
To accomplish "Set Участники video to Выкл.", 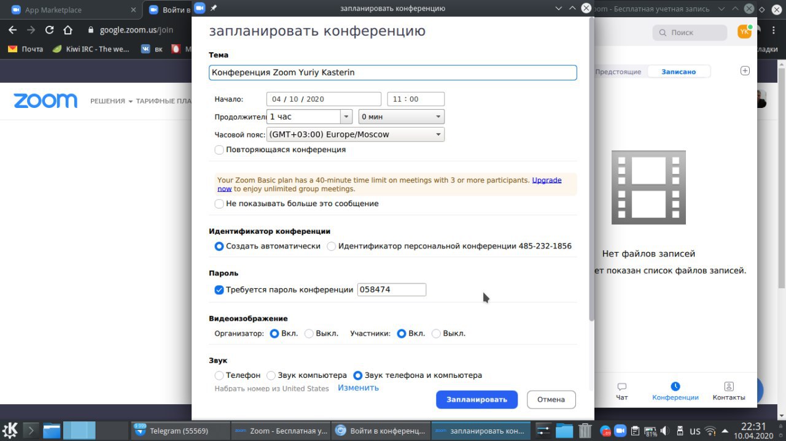I will coord(437,334).
